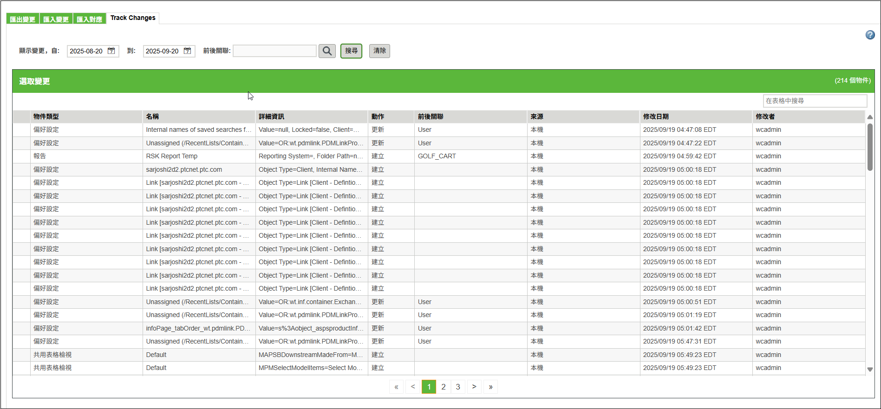881x409 pixels.
Task: Click the (214 個物件) count label
Action: 852,81
